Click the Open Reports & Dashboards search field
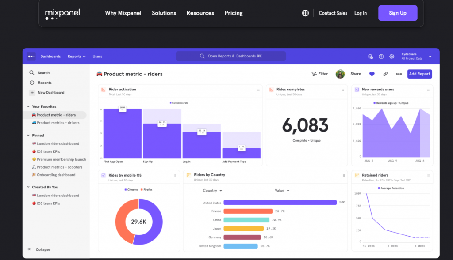The width and height of the screenshot is (453, 260). click(231, 56)
